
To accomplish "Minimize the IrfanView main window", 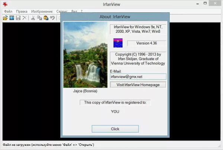I will [198, 4].
